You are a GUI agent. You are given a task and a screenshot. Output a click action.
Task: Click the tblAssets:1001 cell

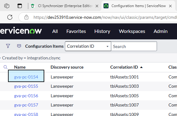click(x=124, y=77)
